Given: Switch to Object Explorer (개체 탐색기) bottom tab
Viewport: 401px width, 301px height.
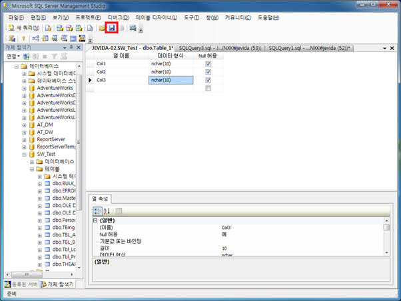Looking at the screenshot, I should tap(57, 284).
